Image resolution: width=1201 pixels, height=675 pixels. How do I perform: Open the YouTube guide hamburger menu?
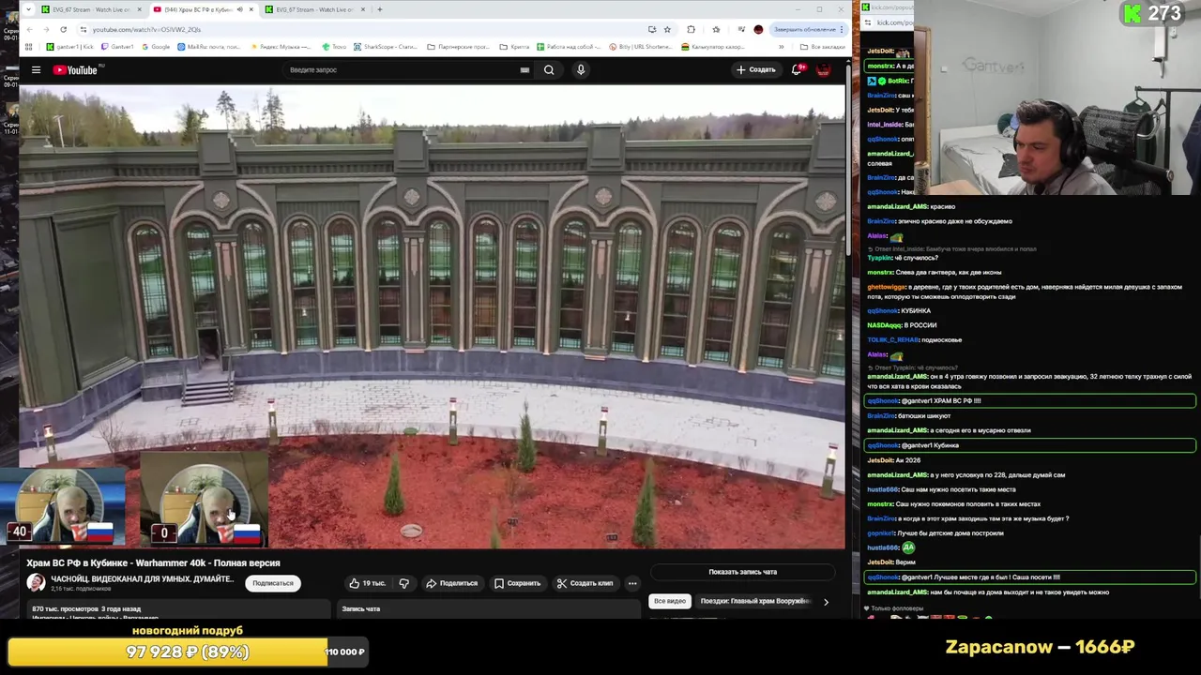(36, 69)
